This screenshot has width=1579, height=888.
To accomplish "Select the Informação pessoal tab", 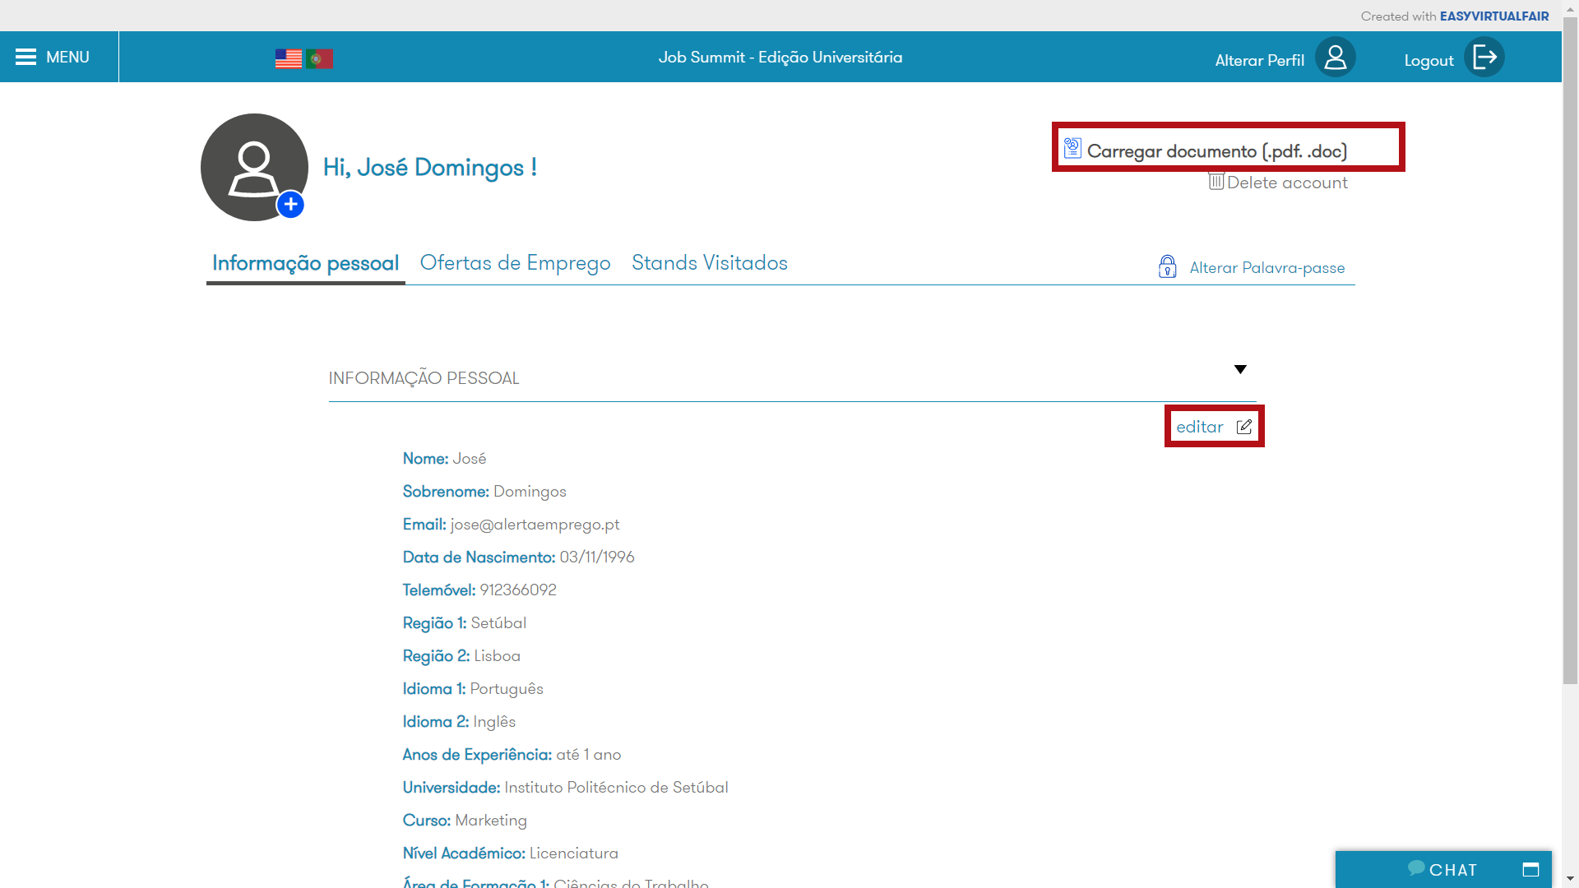I will 305,263.
